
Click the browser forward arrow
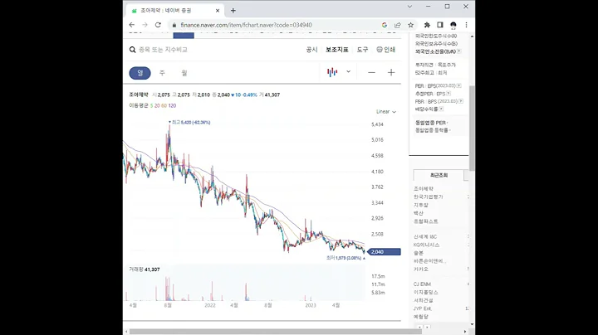145,25
